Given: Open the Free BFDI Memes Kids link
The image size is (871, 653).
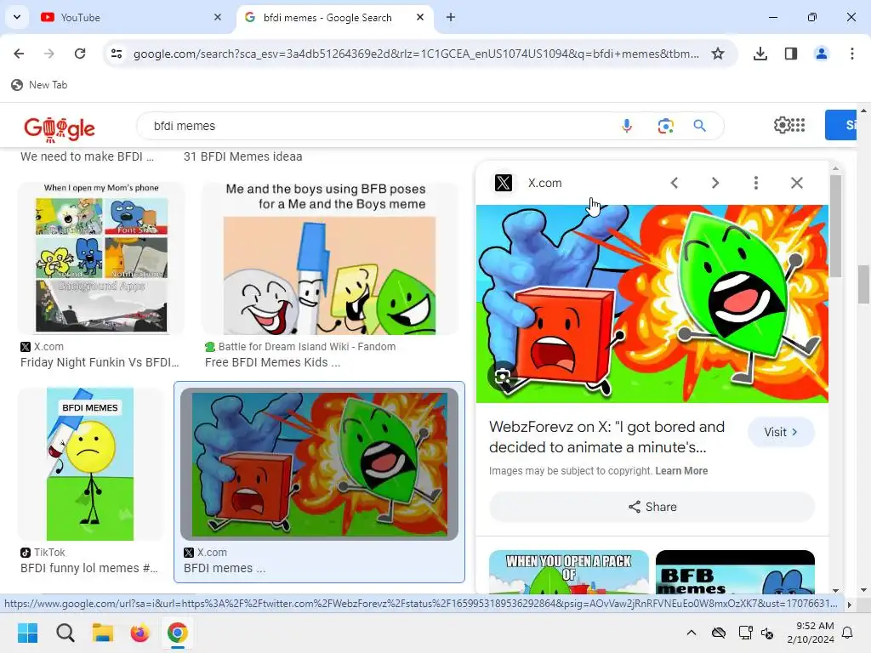Looking at the screenshot, I should pyautogui.click(x=273, y=362).
